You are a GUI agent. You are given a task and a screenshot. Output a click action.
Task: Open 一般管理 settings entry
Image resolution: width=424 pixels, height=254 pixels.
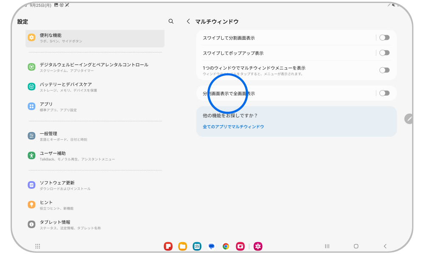(95, 136)
